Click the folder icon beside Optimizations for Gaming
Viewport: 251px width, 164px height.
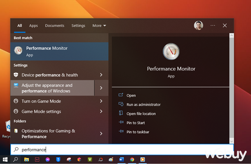16,131
